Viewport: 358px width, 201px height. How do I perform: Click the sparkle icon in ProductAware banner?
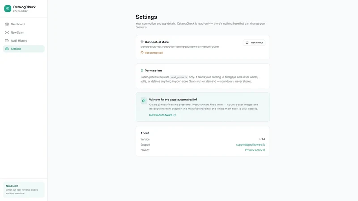pyautogui.click(x=144, y=100)
